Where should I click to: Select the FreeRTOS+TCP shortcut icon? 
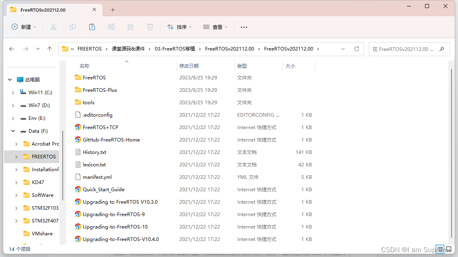[x=78, y=127]
